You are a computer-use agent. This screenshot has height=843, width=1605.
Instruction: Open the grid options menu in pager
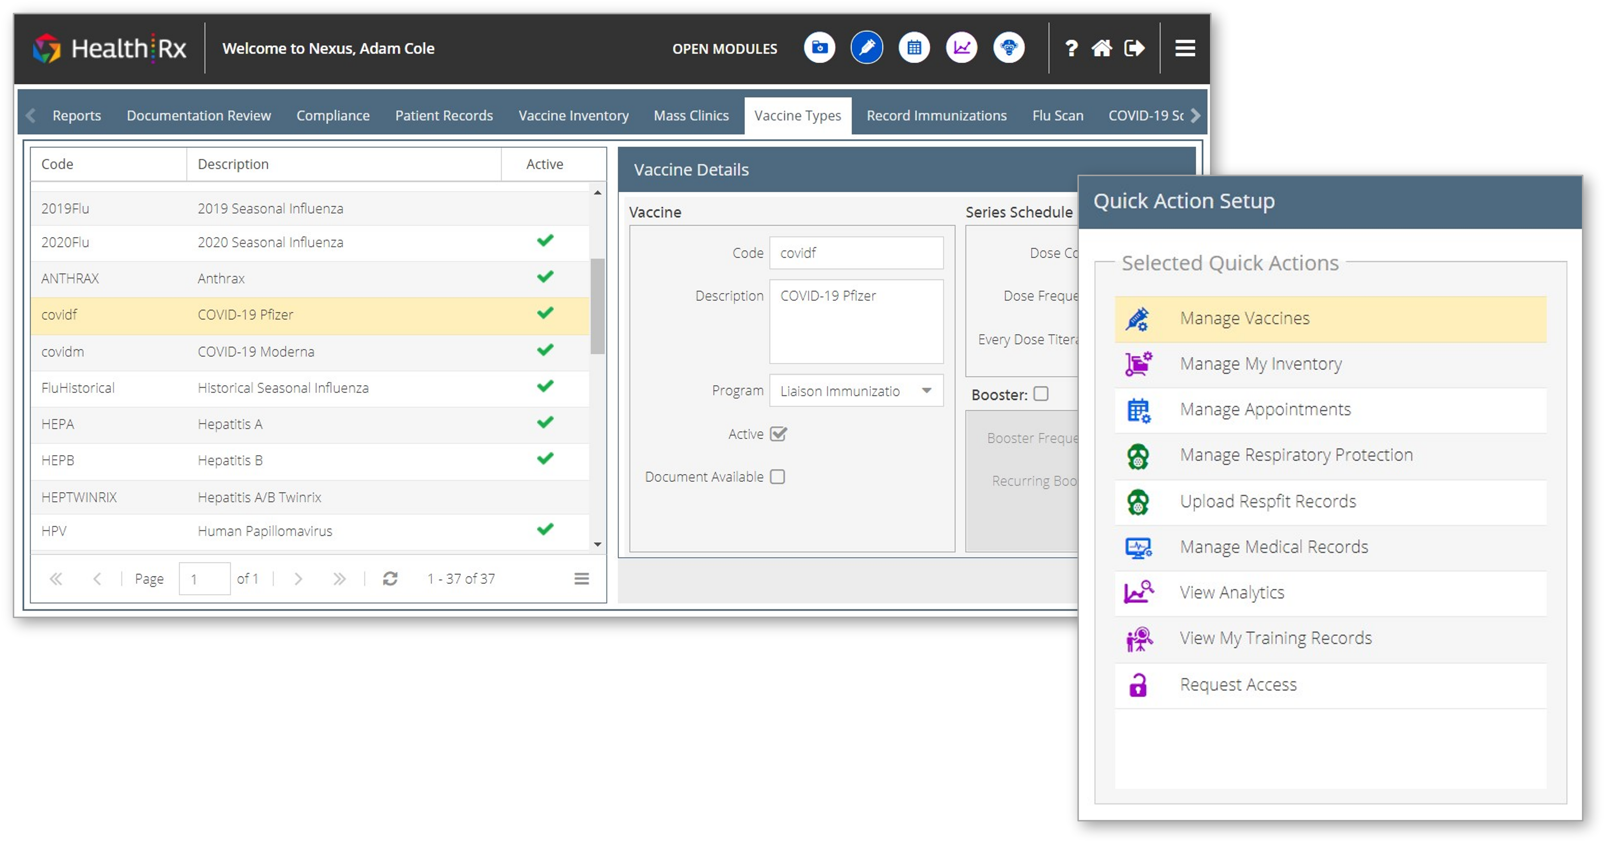tap(581, 578)
